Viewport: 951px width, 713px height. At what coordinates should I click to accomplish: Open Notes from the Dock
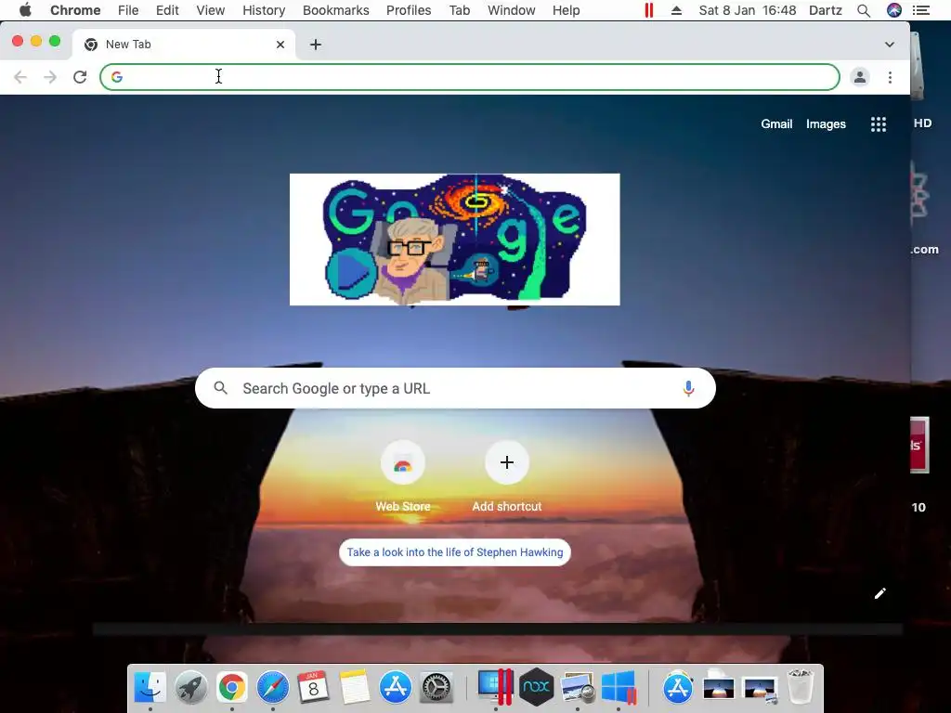(x=354, y=688)
